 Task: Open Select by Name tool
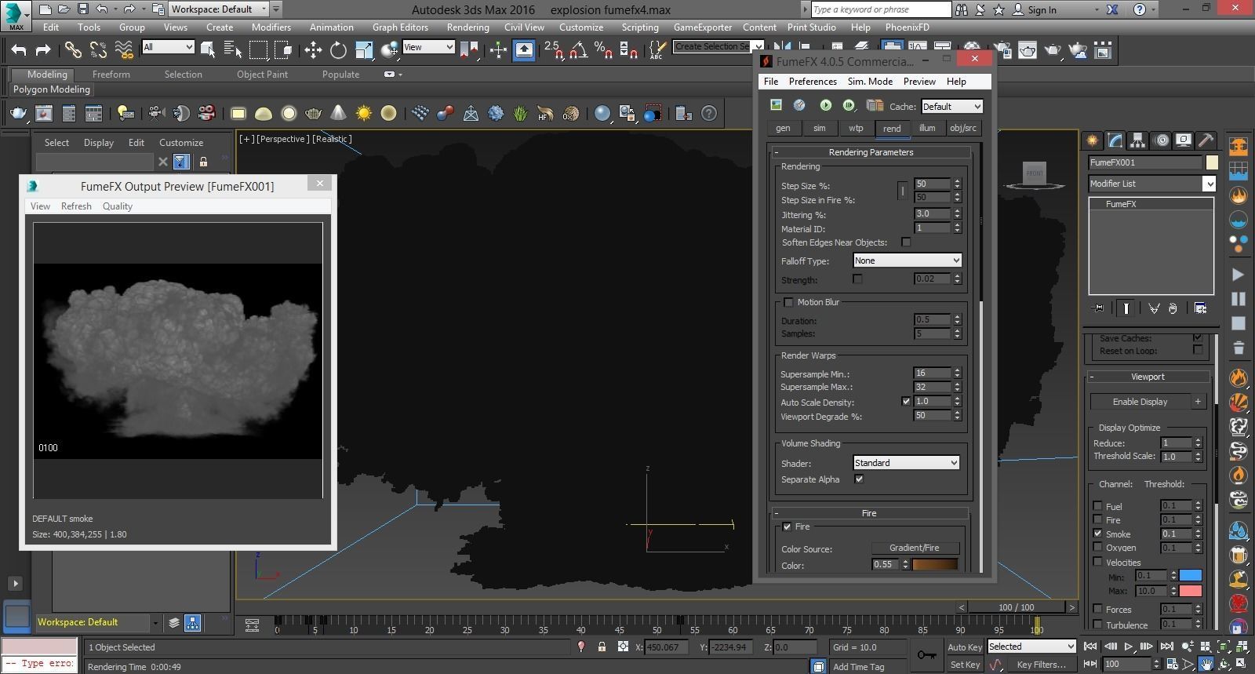(233, 50)
